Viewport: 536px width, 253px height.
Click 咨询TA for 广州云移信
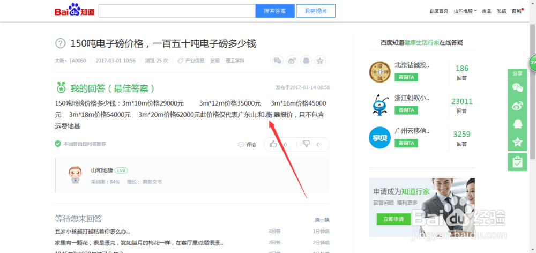click(x=406, y=143)
